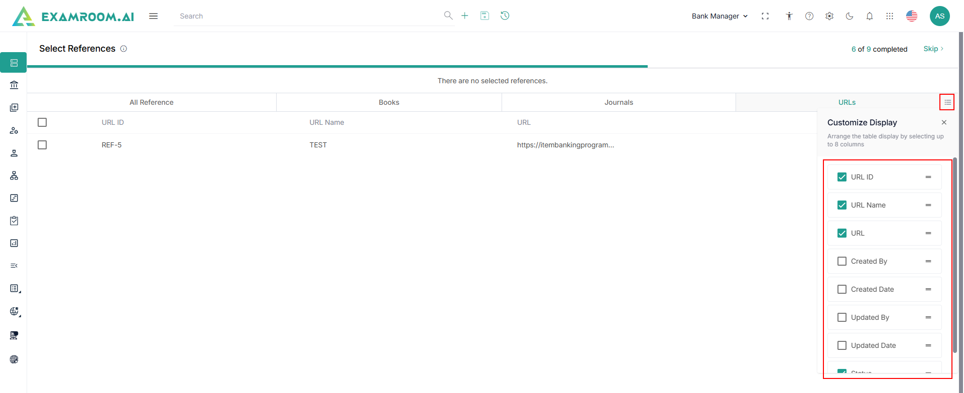This screenshot has width=964, height=393.
Task: Click the plus add icon in top bar
Action: [465, 16]
